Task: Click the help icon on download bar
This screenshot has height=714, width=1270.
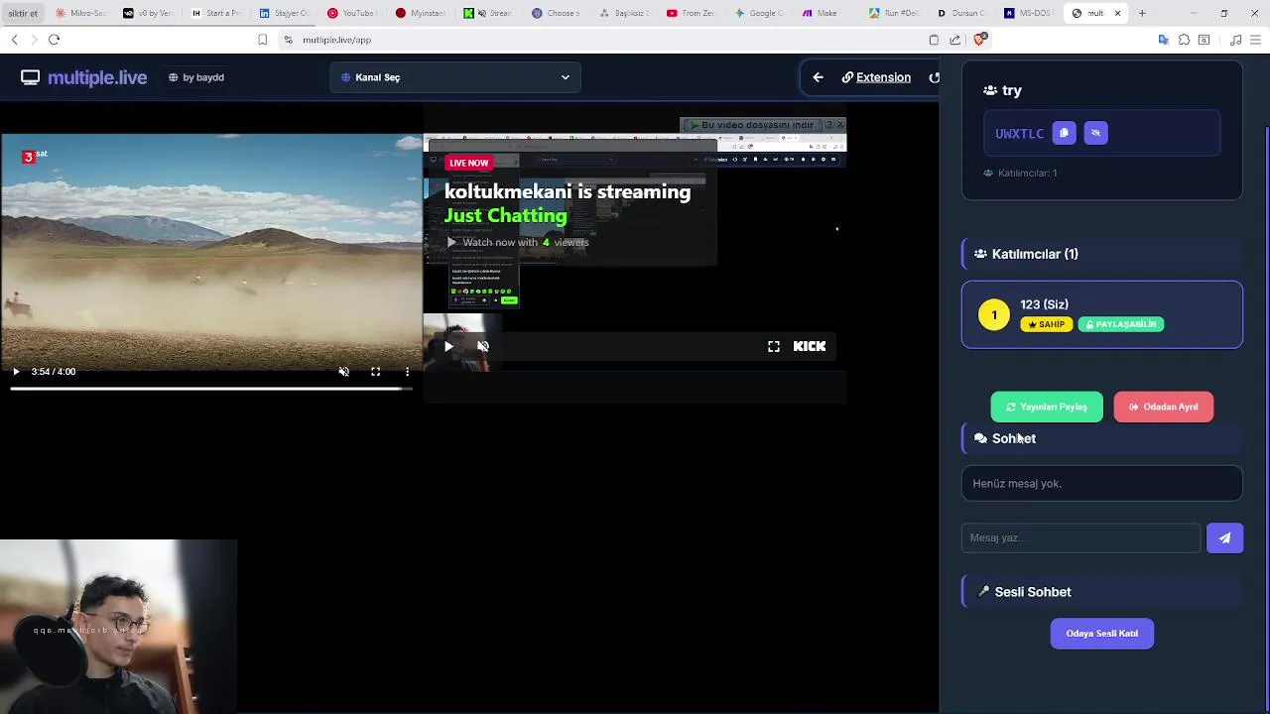Action: pyautogui.click(x=829, y=125)
